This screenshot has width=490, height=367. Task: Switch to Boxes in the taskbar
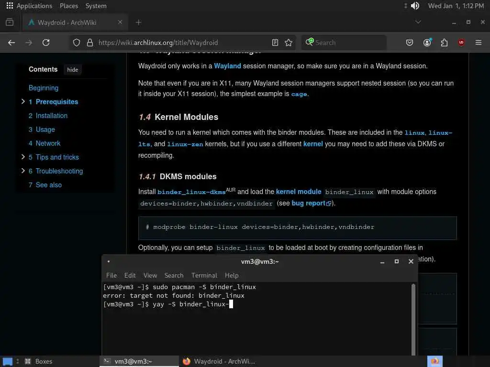pyautogui.click(x=39, y=361)
